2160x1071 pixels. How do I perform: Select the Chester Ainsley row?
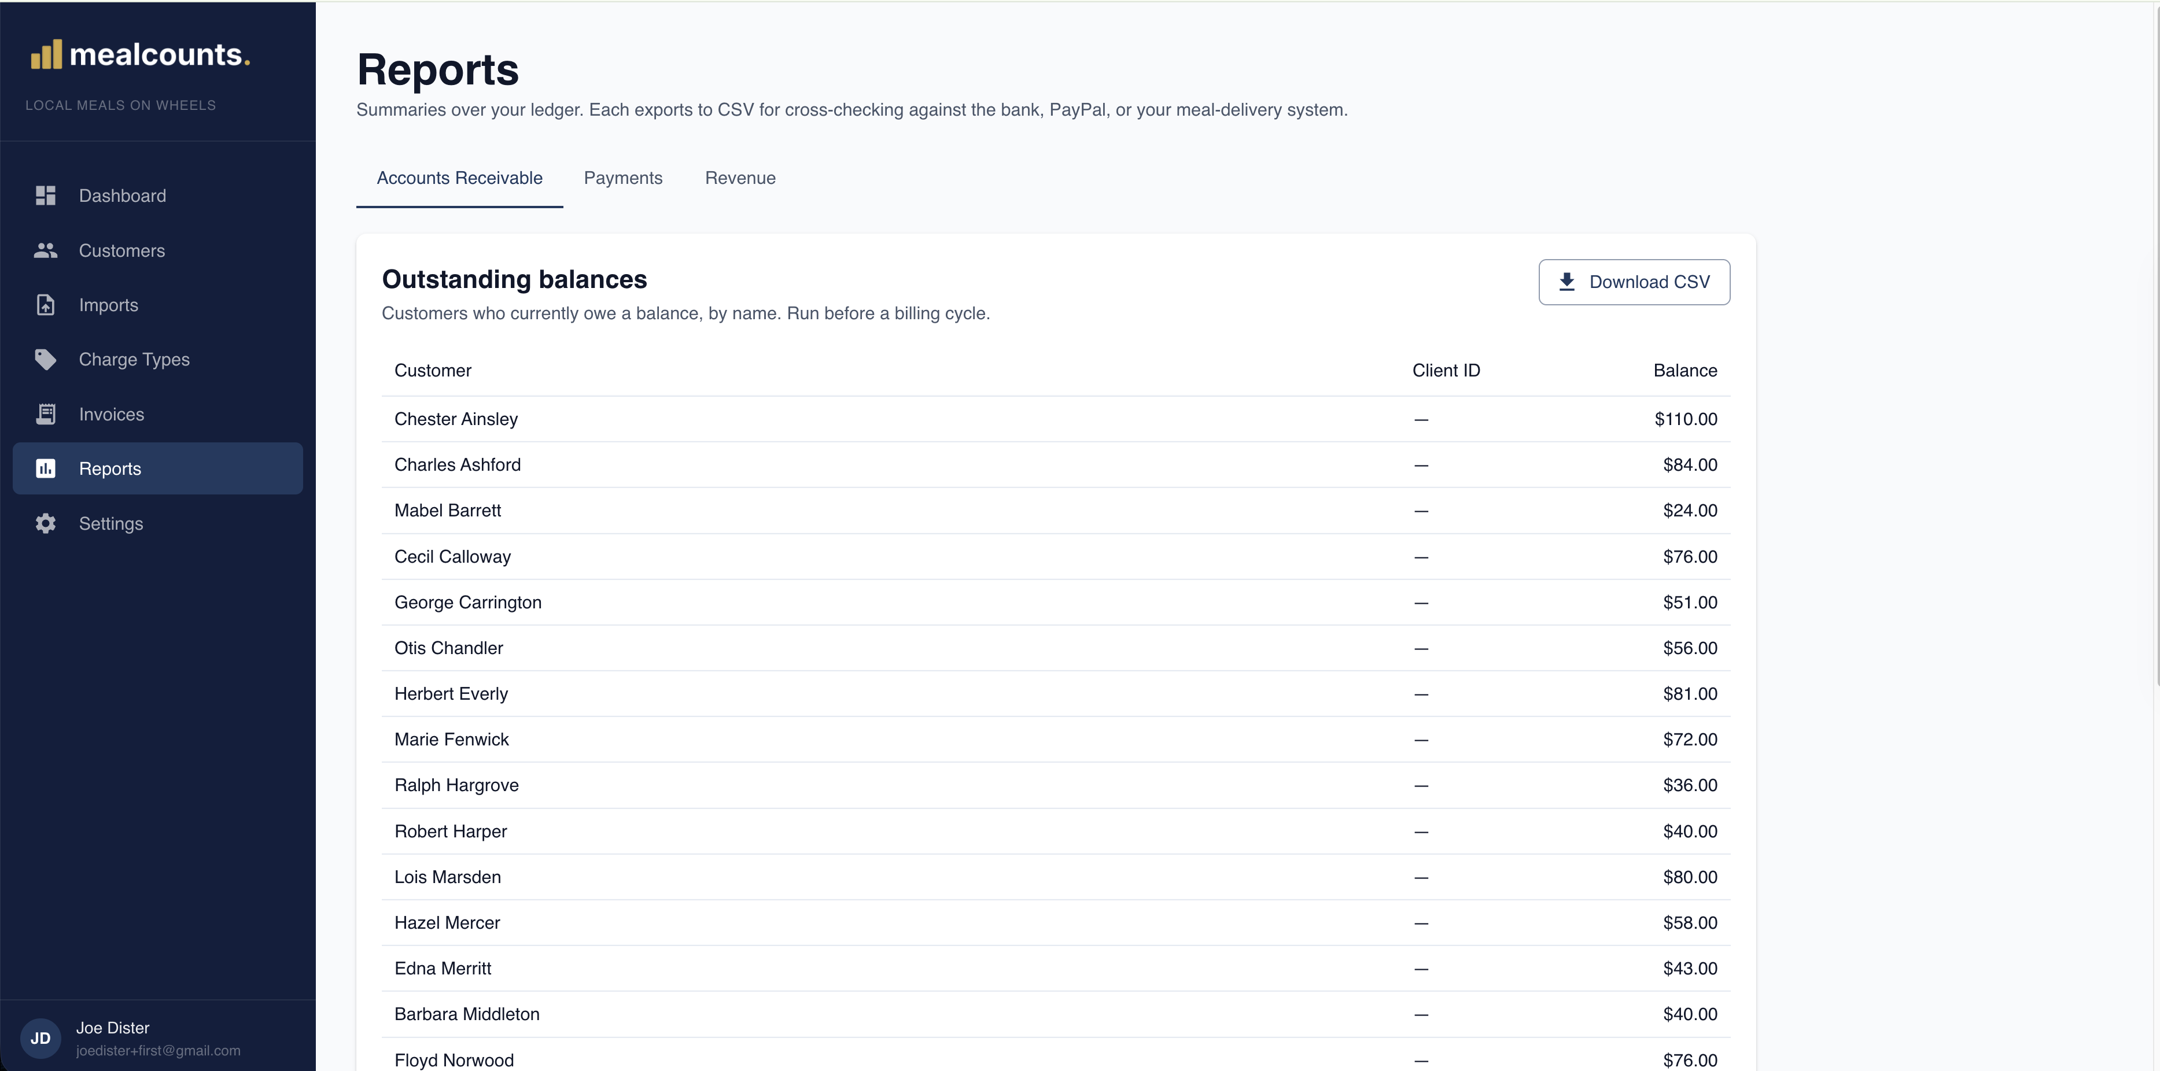tap(1056, 419)
